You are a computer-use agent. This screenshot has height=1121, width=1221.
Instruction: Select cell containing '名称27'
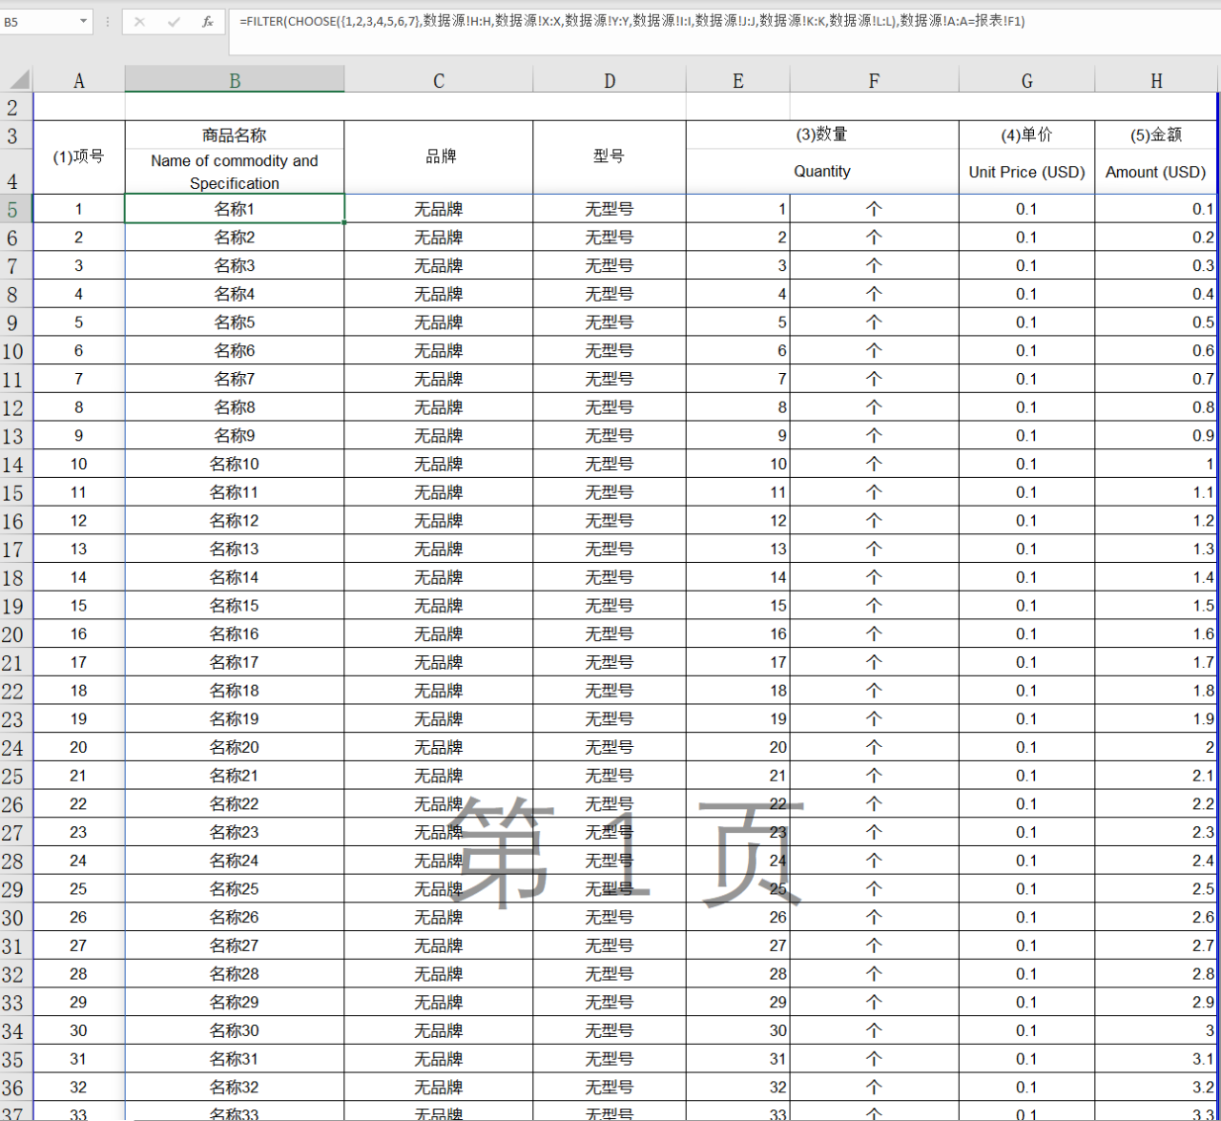(235, 945)
